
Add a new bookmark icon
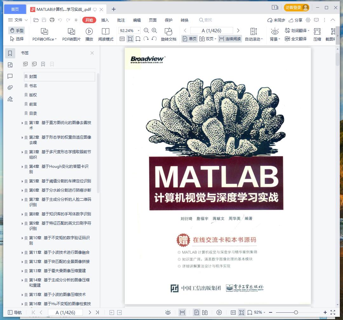click(43, 64)
